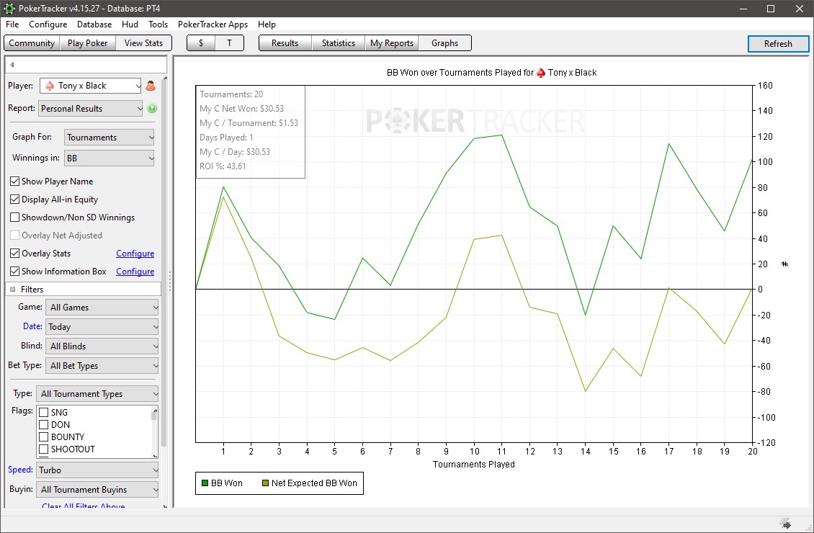Check the SNG flag checkbox
The image size is (814, 533).
(x=44, y=413)
